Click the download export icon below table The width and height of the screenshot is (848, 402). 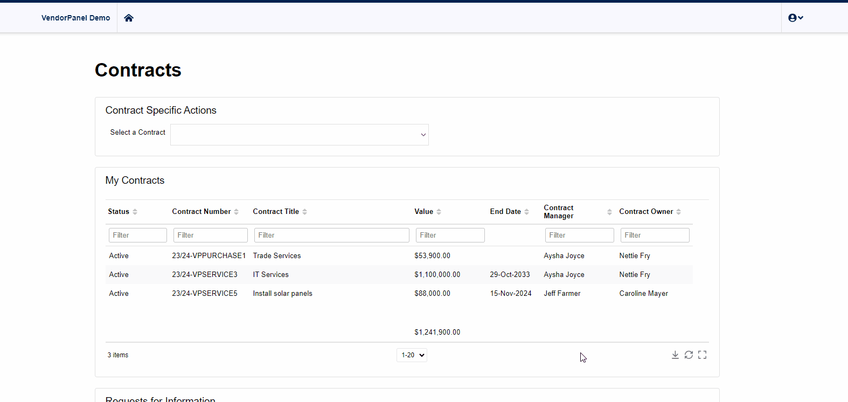point(675,355)
